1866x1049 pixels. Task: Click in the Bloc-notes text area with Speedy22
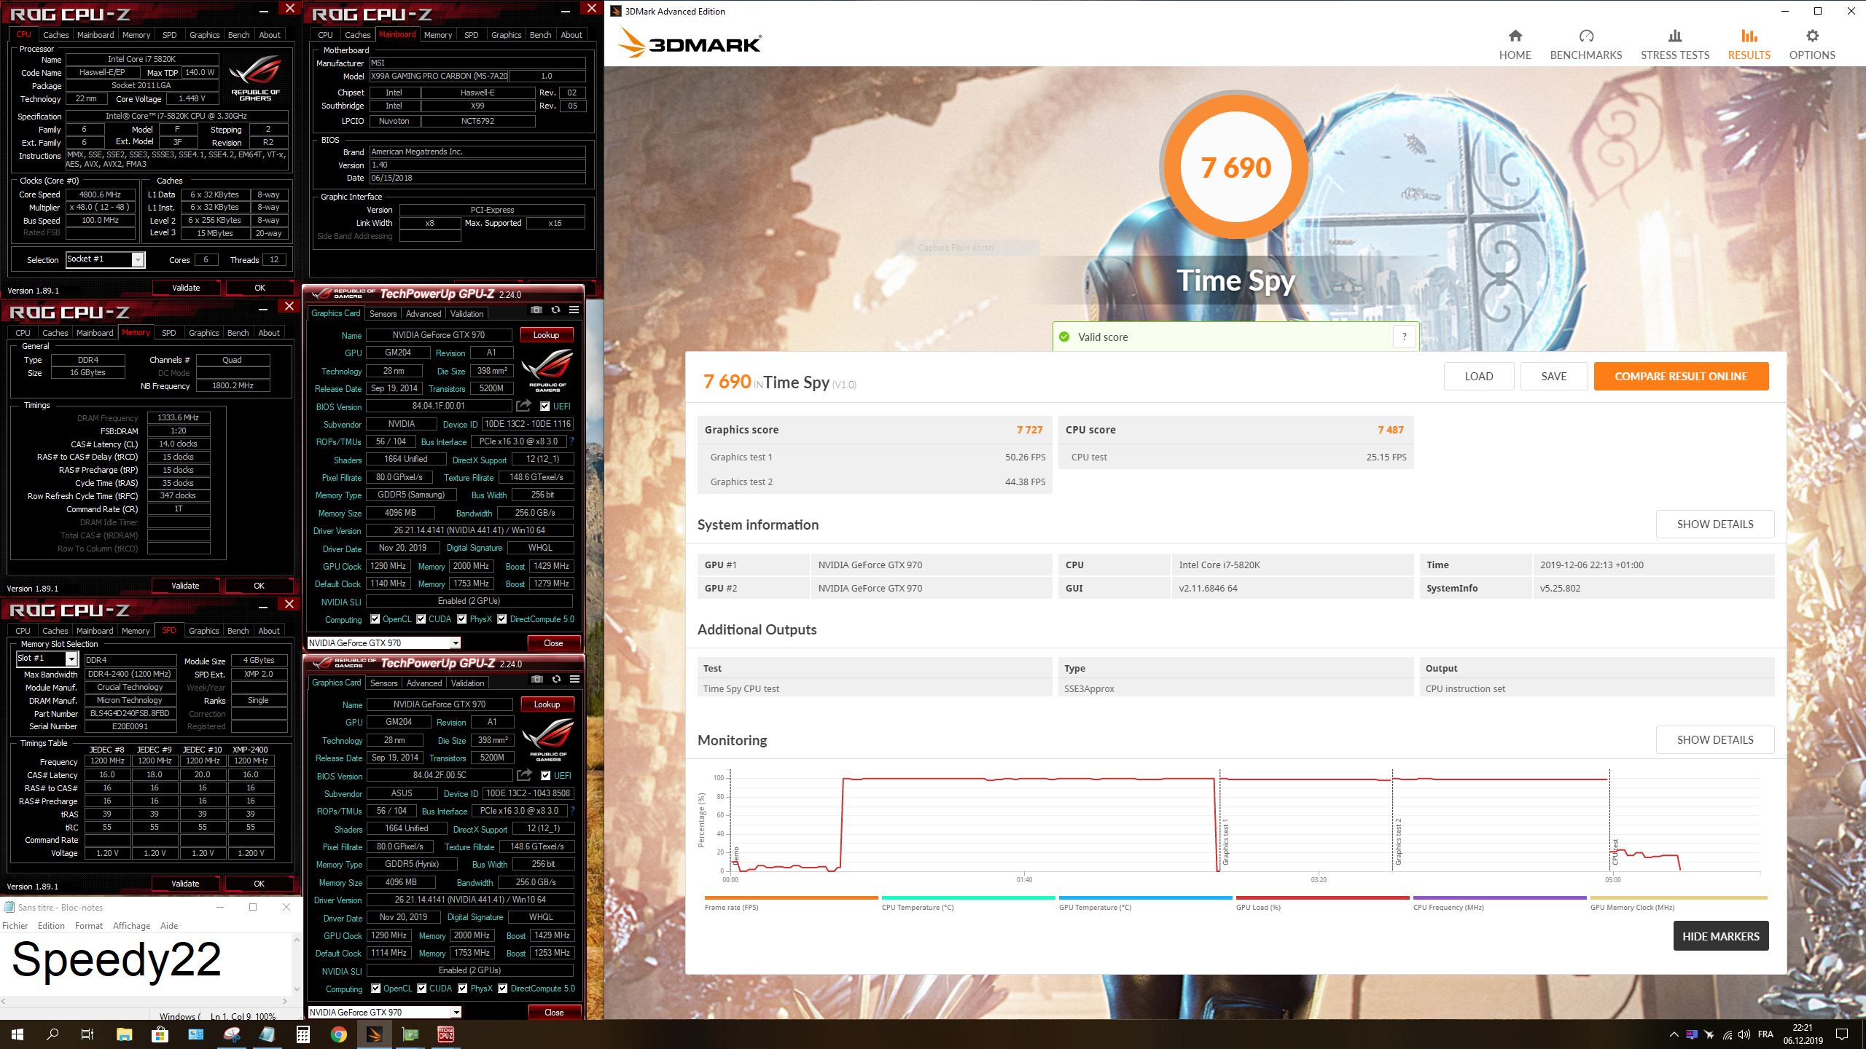(x=146, y=964)
